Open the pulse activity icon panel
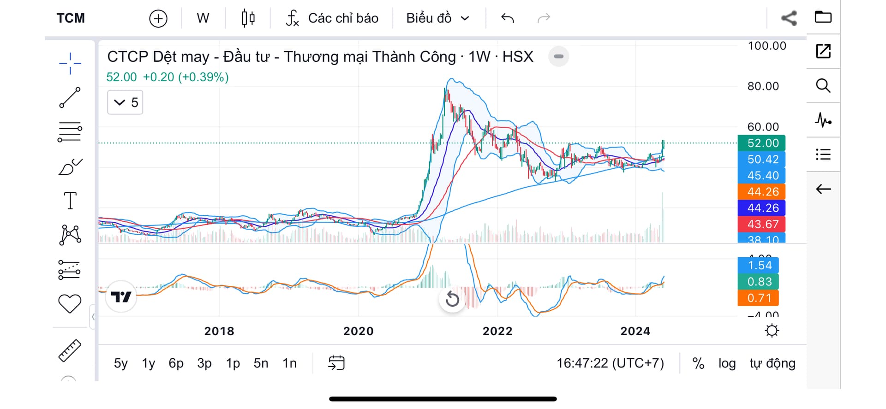Viewport: 886px width, 409px height. point(823,120)
